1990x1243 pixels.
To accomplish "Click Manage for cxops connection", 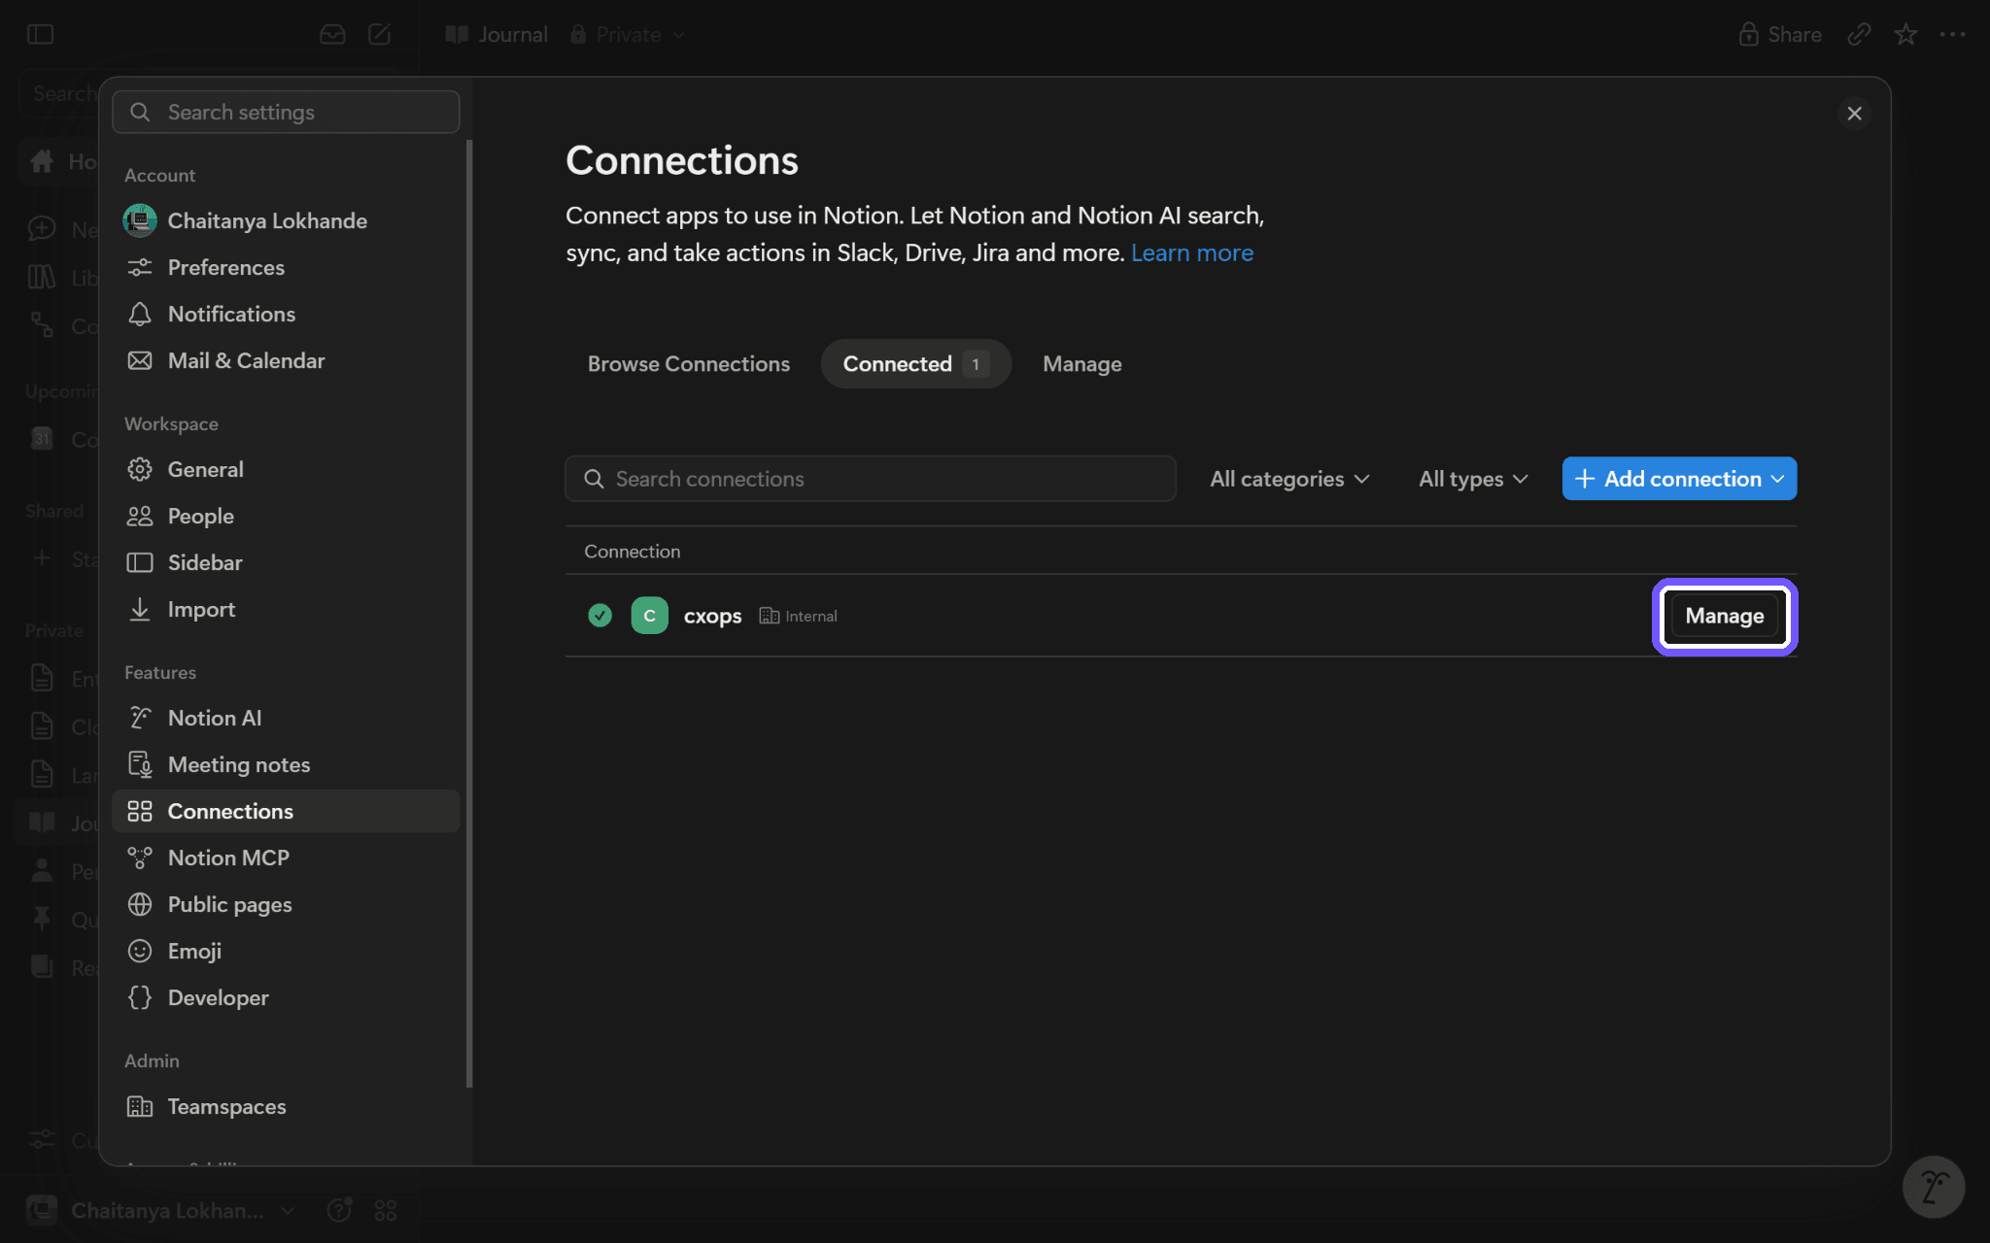I will [x=1725, y=616].
